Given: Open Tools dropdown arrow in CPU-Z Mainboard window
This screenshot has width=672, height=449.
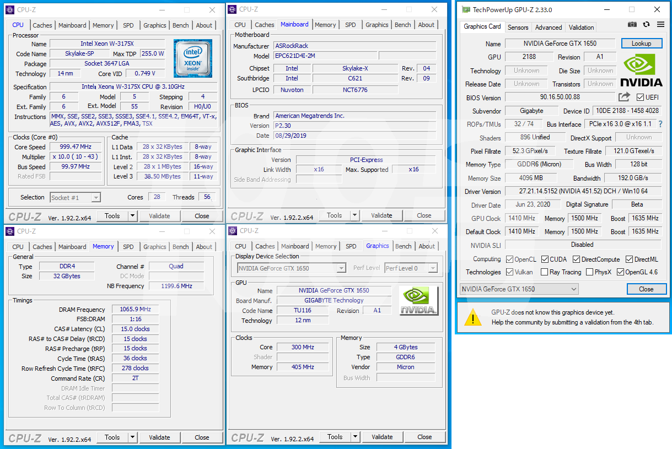Looking at the screenshot, I should tap(354, 215).
